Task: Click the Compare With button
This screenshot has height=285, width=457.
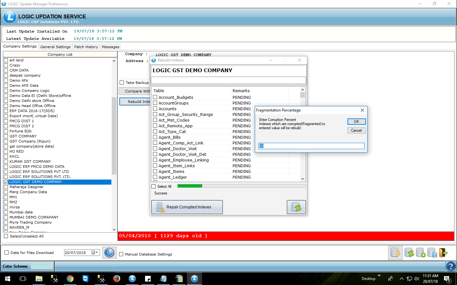Action: [x=135, y=91]
